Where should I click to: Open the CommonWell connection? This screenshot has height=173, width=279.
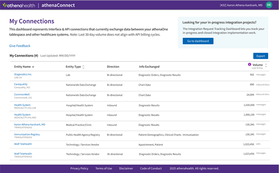pos(22,94)
